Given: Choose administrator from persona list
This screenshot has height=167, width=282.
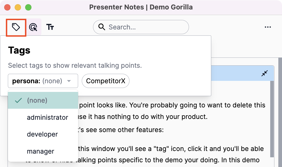Looking at the screenshot, I should click(47, 117).
